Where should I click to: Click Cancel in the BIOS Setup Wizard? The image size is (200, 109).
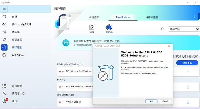click(x=165, y=101)
